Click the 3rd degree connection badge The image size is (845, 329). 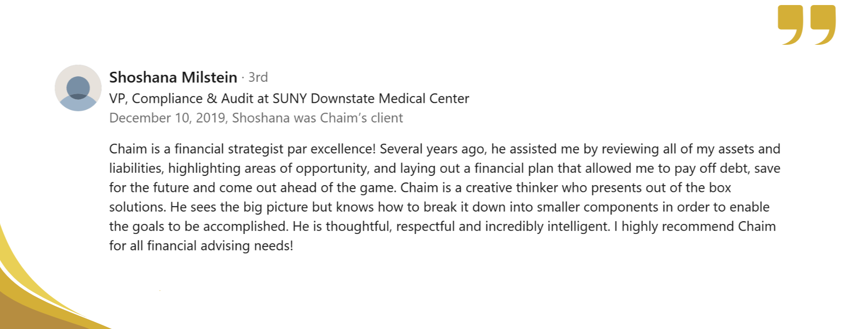pyautogui.click(x=258, y=77)
